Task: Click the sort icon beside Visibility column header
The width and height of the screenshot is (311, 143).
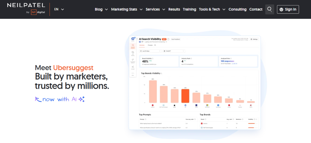Action: click(256, 119)
